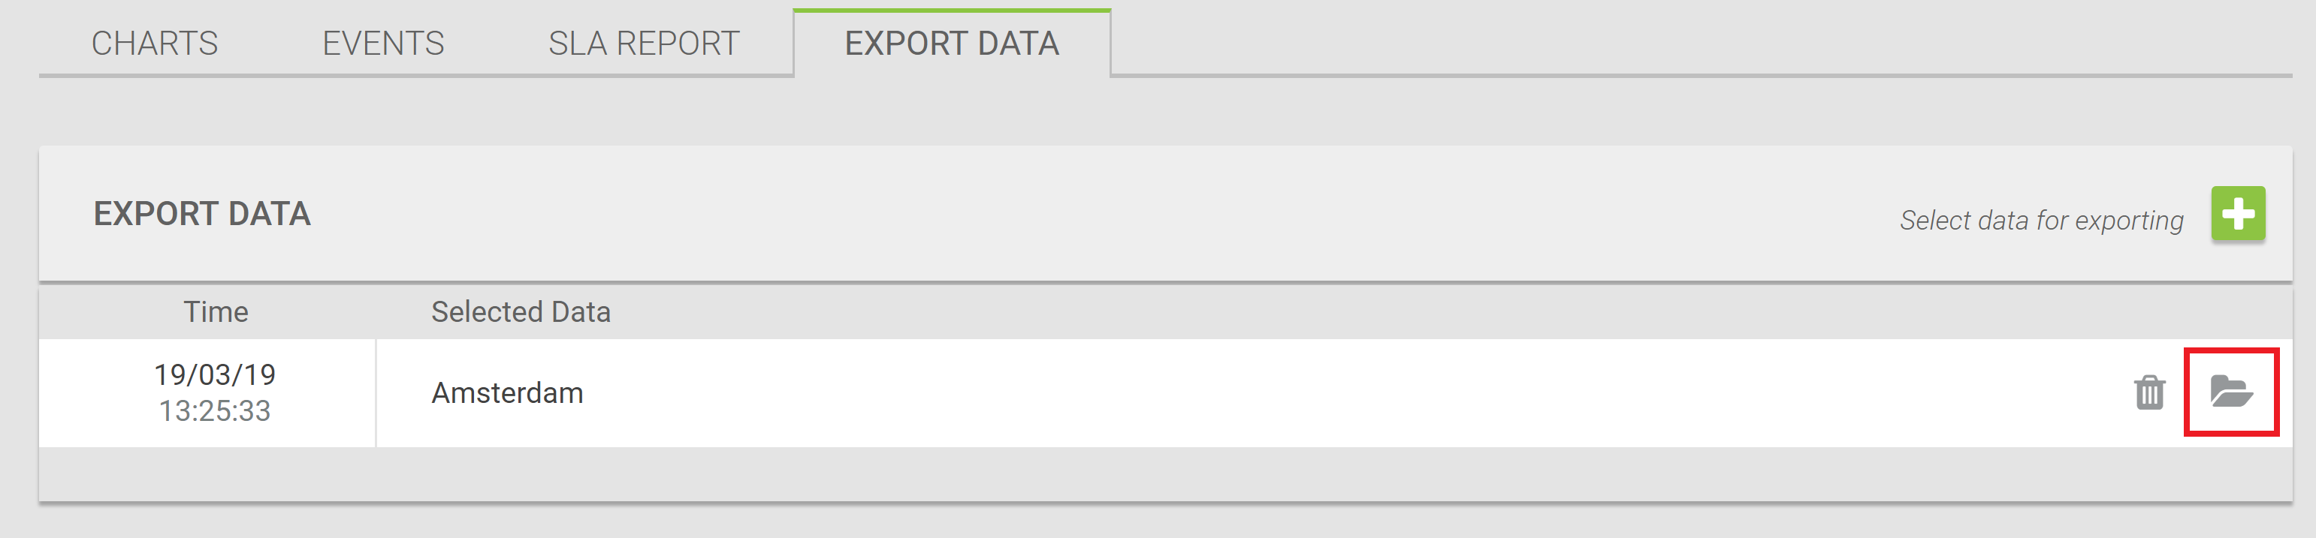Select the Amsterdam entry text
This screenshot has height=538, width=2316.
507,392
